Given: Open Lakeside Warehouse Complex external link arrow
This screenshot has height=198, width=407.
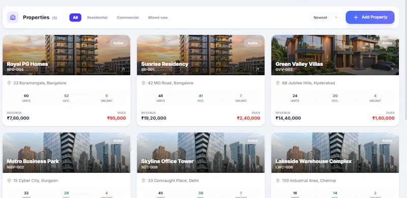Looking at the screenshot, I should [x=392, y=167].
